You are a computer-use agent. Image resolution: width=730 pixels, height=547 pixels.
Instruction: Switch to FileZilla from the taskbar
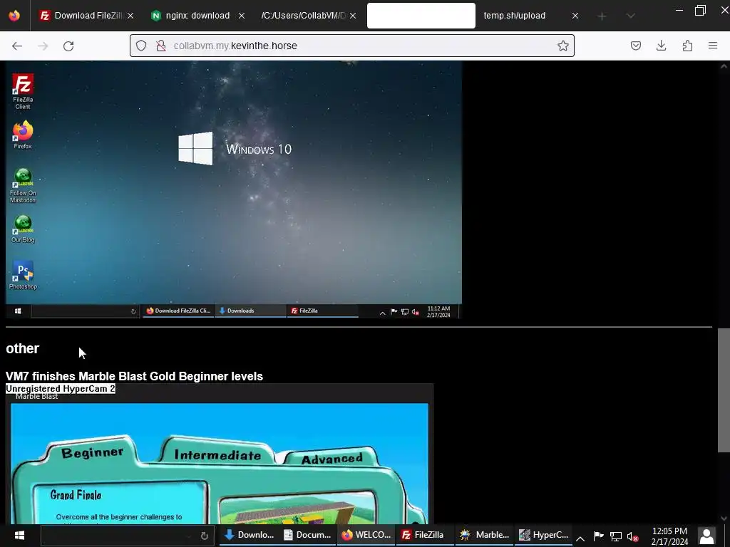(425, 536)
